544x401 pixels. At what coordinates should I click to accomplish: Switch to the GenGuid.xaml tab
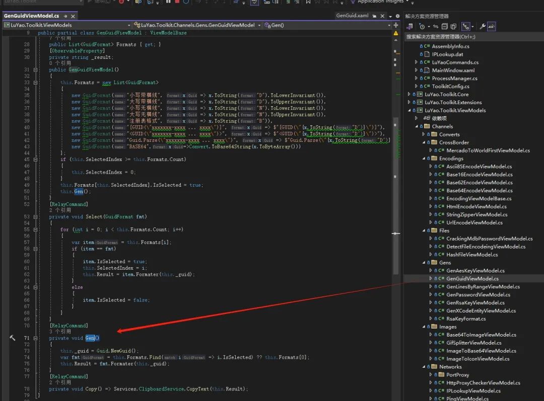353,16
